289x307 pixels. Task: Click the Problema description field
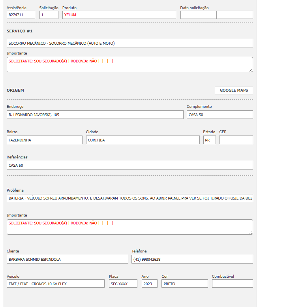[x=129, y=198]
